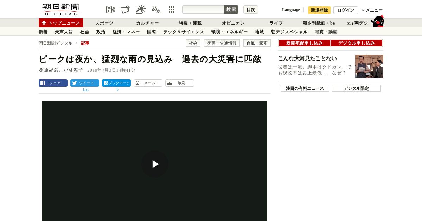The width and height of the screenshot is (422, 221).
Task: Open the こんな大河見たことない headline
Action: pyautogui.click(x=307, y=59)
